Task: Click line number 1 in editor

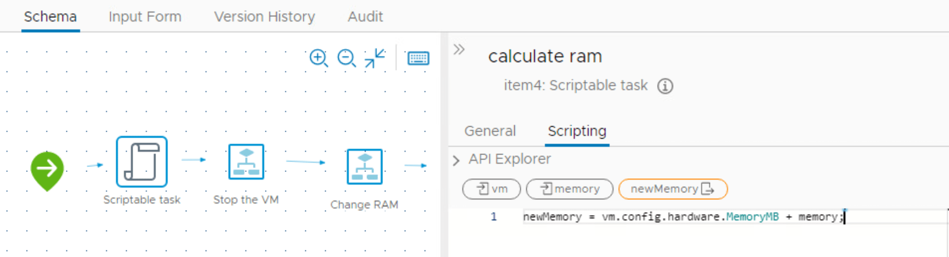Action: point(494,217)
